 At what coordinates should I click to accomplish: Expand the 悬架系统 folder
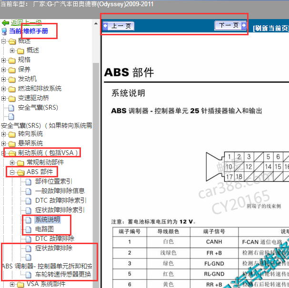[3, 144]
